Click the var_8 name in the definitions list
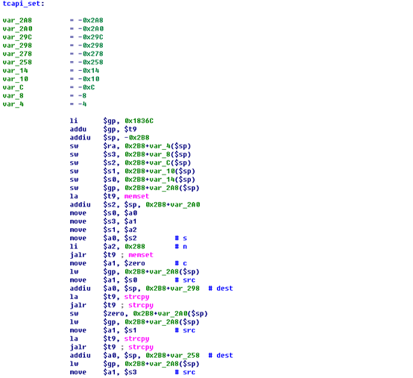413x378 pixels. pyautogui.click(x=13, y=95)
